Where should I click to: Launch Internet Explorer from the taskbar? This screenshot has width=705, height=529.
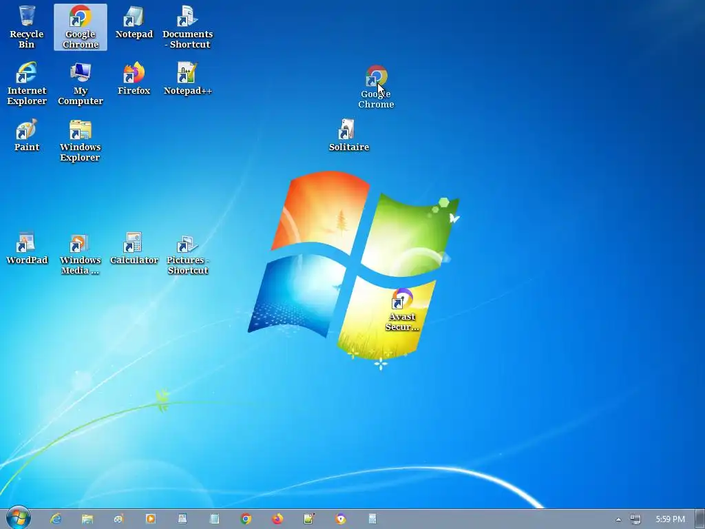[56, 519]
